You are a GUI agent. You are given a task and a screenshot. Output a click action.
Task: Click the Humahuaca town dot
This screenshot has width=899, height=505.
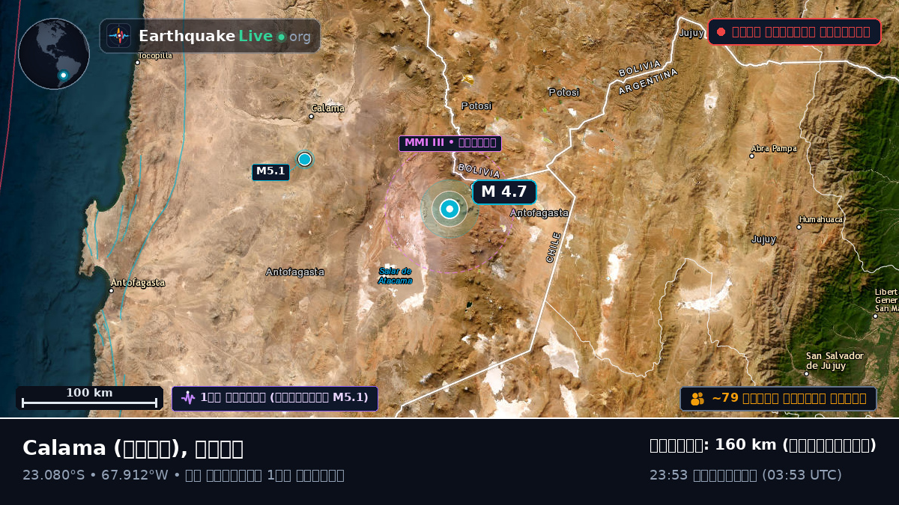(x=799, y=227)
